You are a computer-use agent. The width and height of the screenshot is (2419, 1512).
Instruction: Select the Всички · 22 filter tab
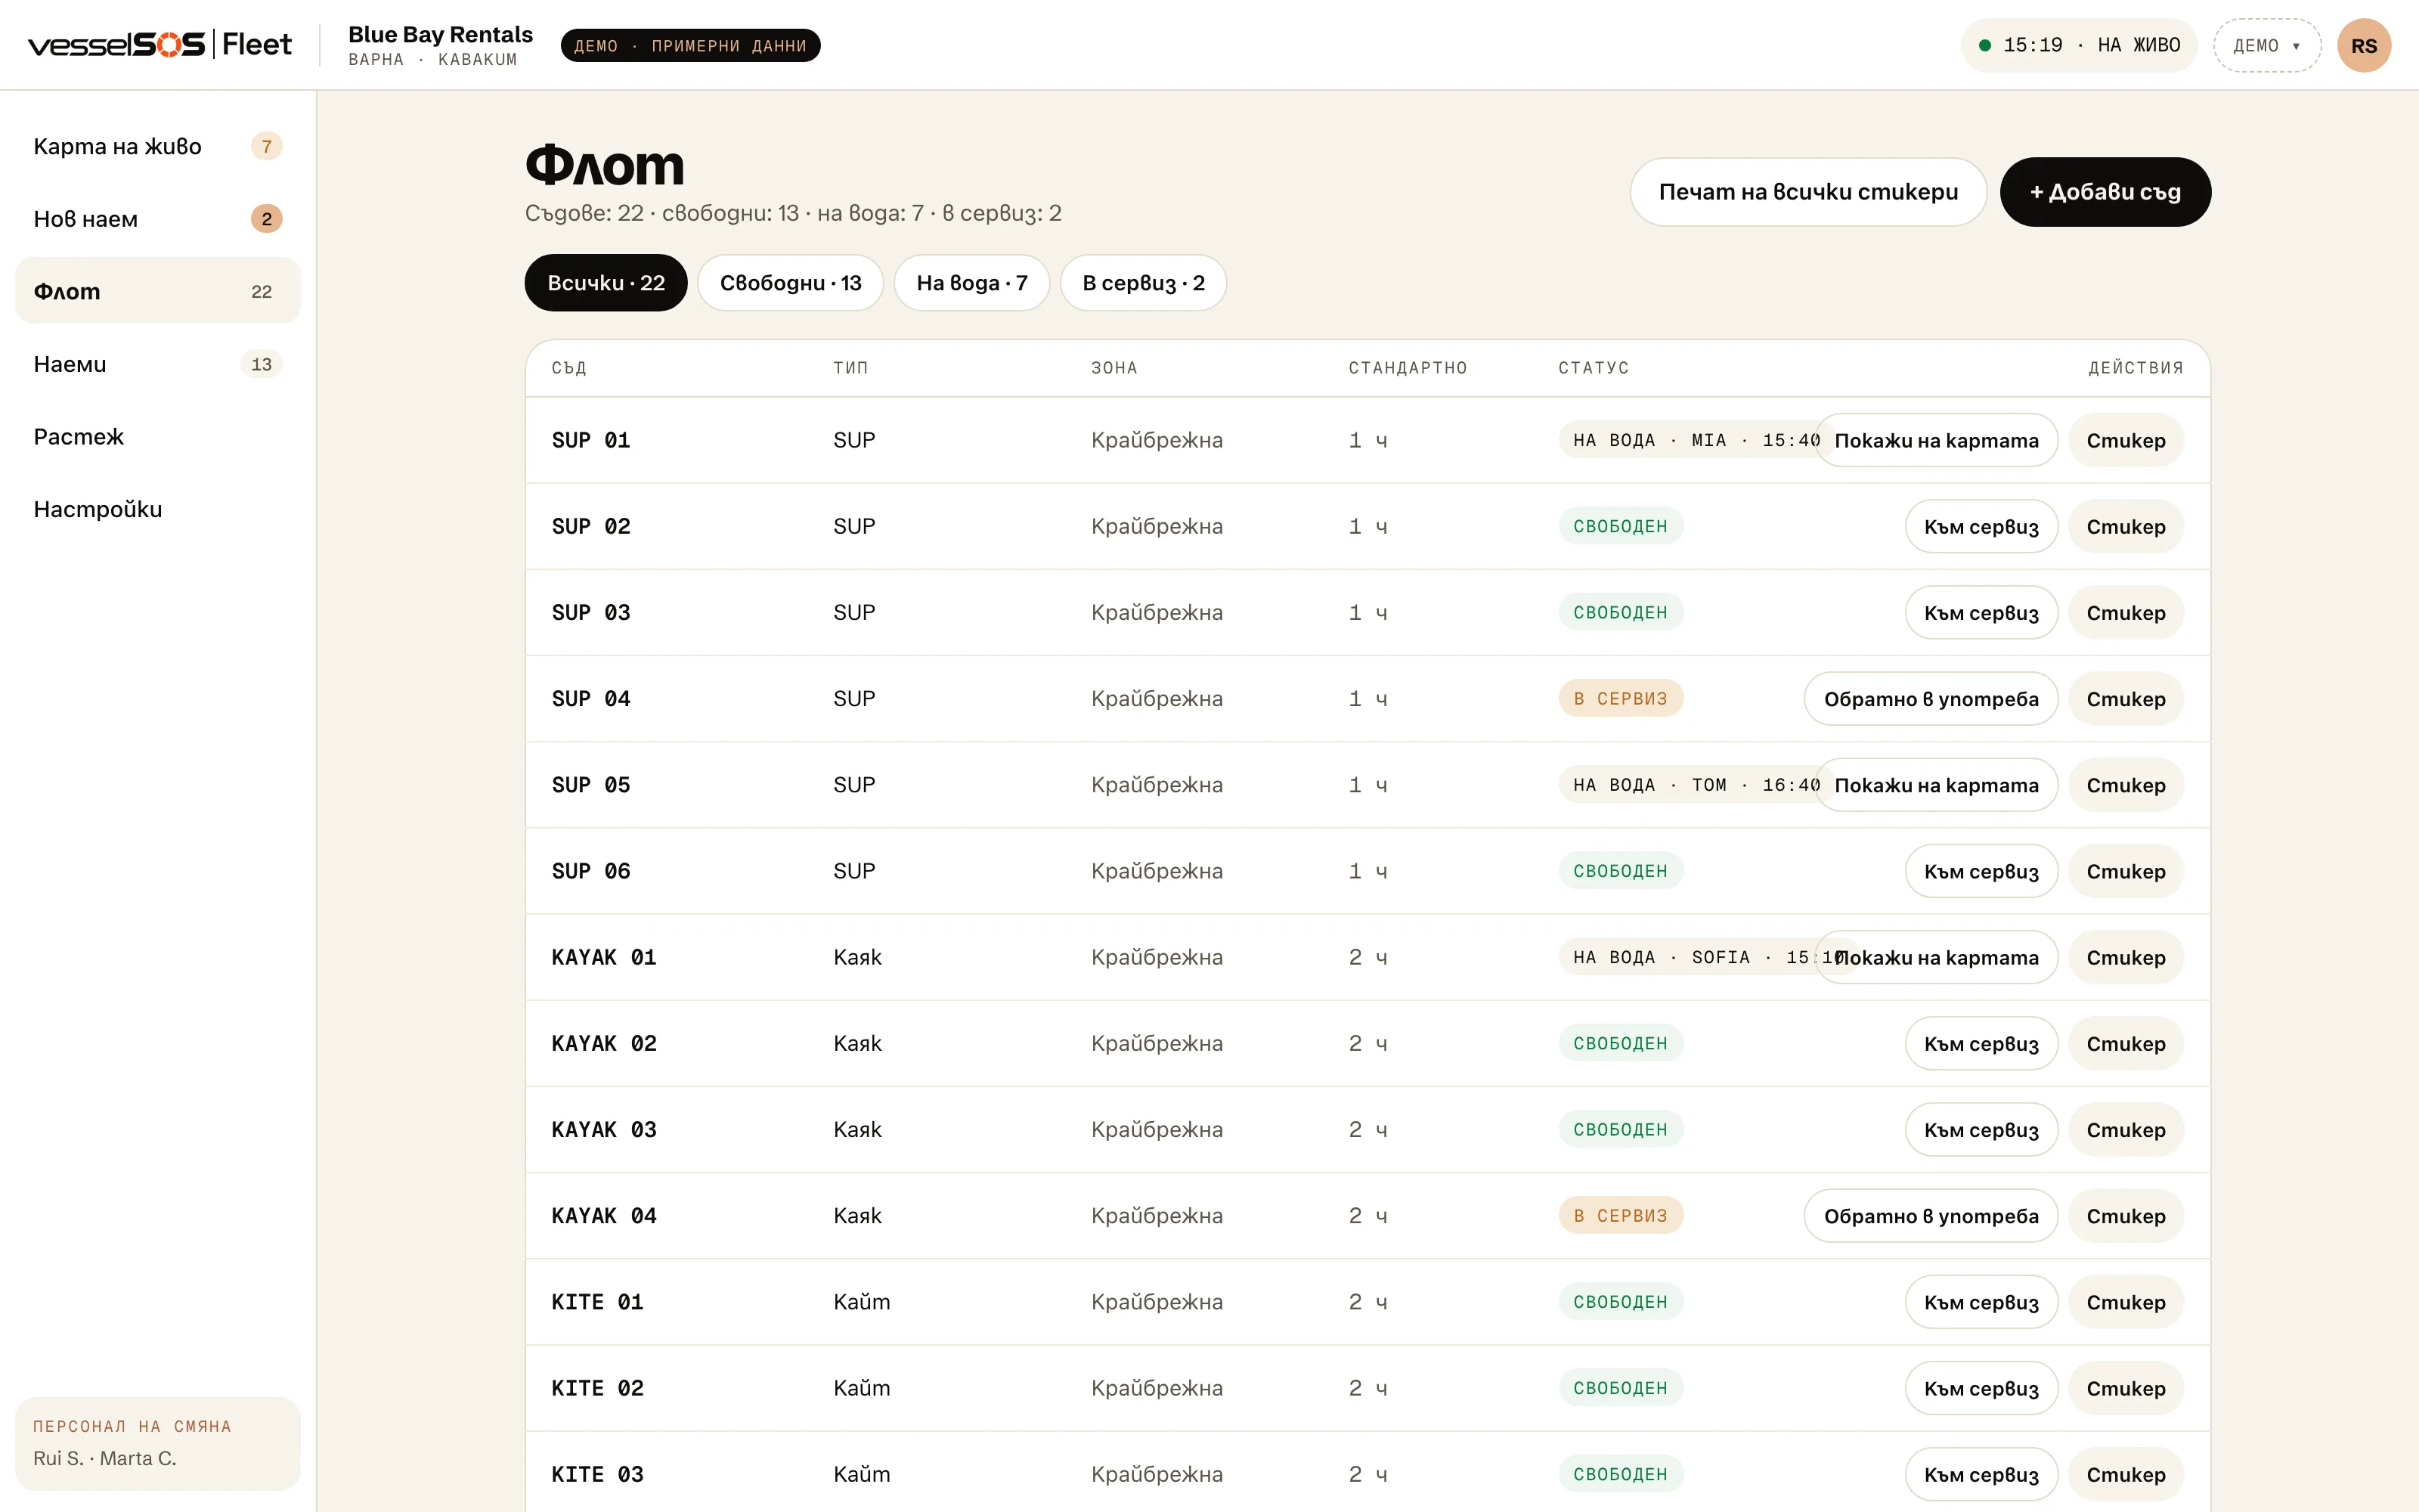pyautogui.click(x=606, y=283)
